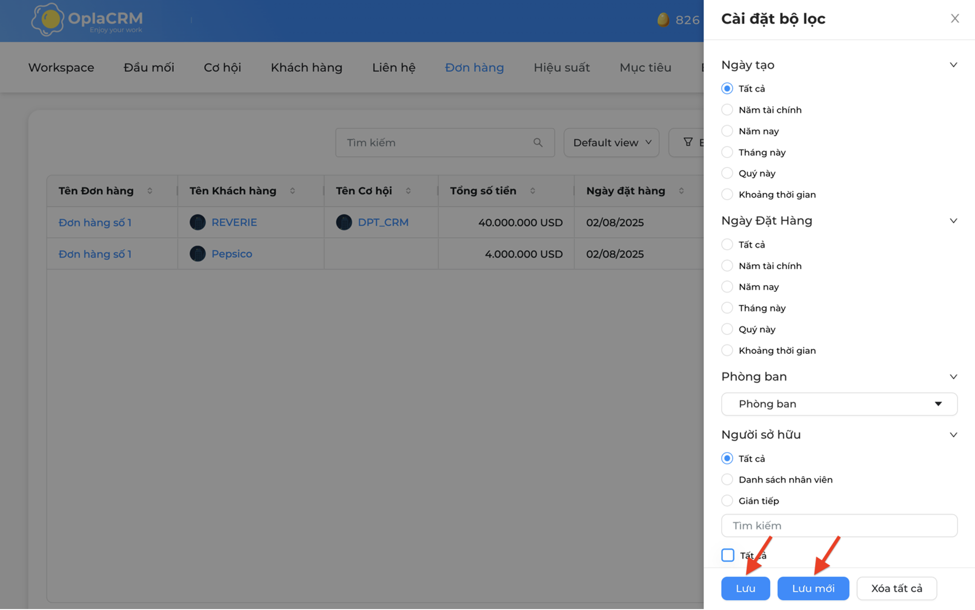Open the Pepsico customer link

[232, 254]
